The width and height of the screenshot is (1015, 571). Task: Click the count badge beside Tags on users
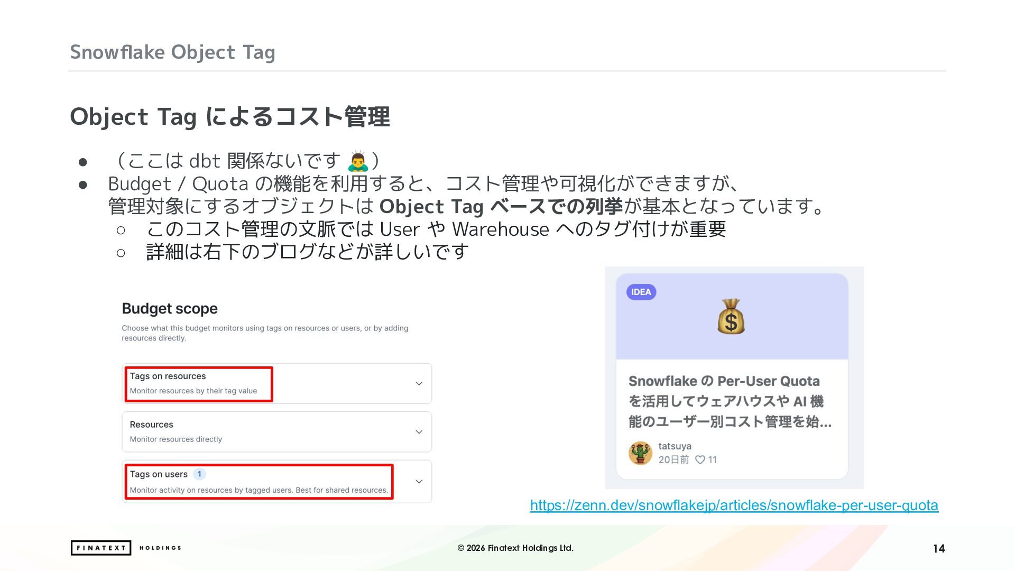pos(199,474)
